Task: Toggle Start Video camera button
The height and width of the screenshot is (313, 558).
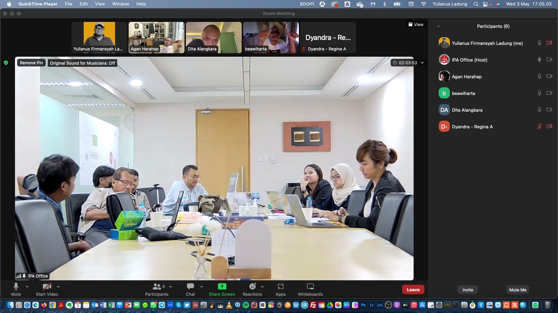Action: coord(47,287)
